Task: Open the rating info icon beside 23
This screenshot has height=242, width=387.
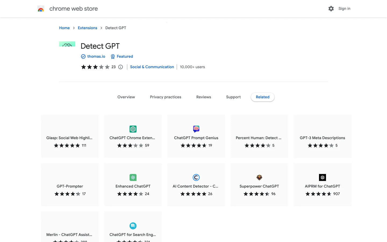Action: [x=121, y=67]
